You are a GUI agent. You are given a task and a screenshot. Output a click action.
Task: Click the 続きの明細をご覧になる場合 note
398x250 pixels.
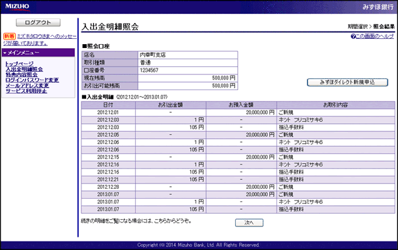tap(136, 221)
